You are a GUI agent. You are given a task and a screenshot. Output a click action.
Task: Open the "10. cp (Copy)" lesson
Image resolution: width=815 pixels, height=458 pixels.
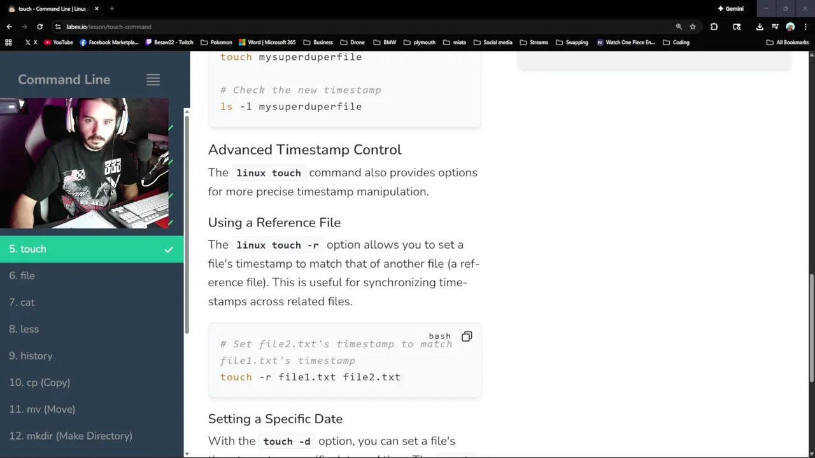point(39,382)
